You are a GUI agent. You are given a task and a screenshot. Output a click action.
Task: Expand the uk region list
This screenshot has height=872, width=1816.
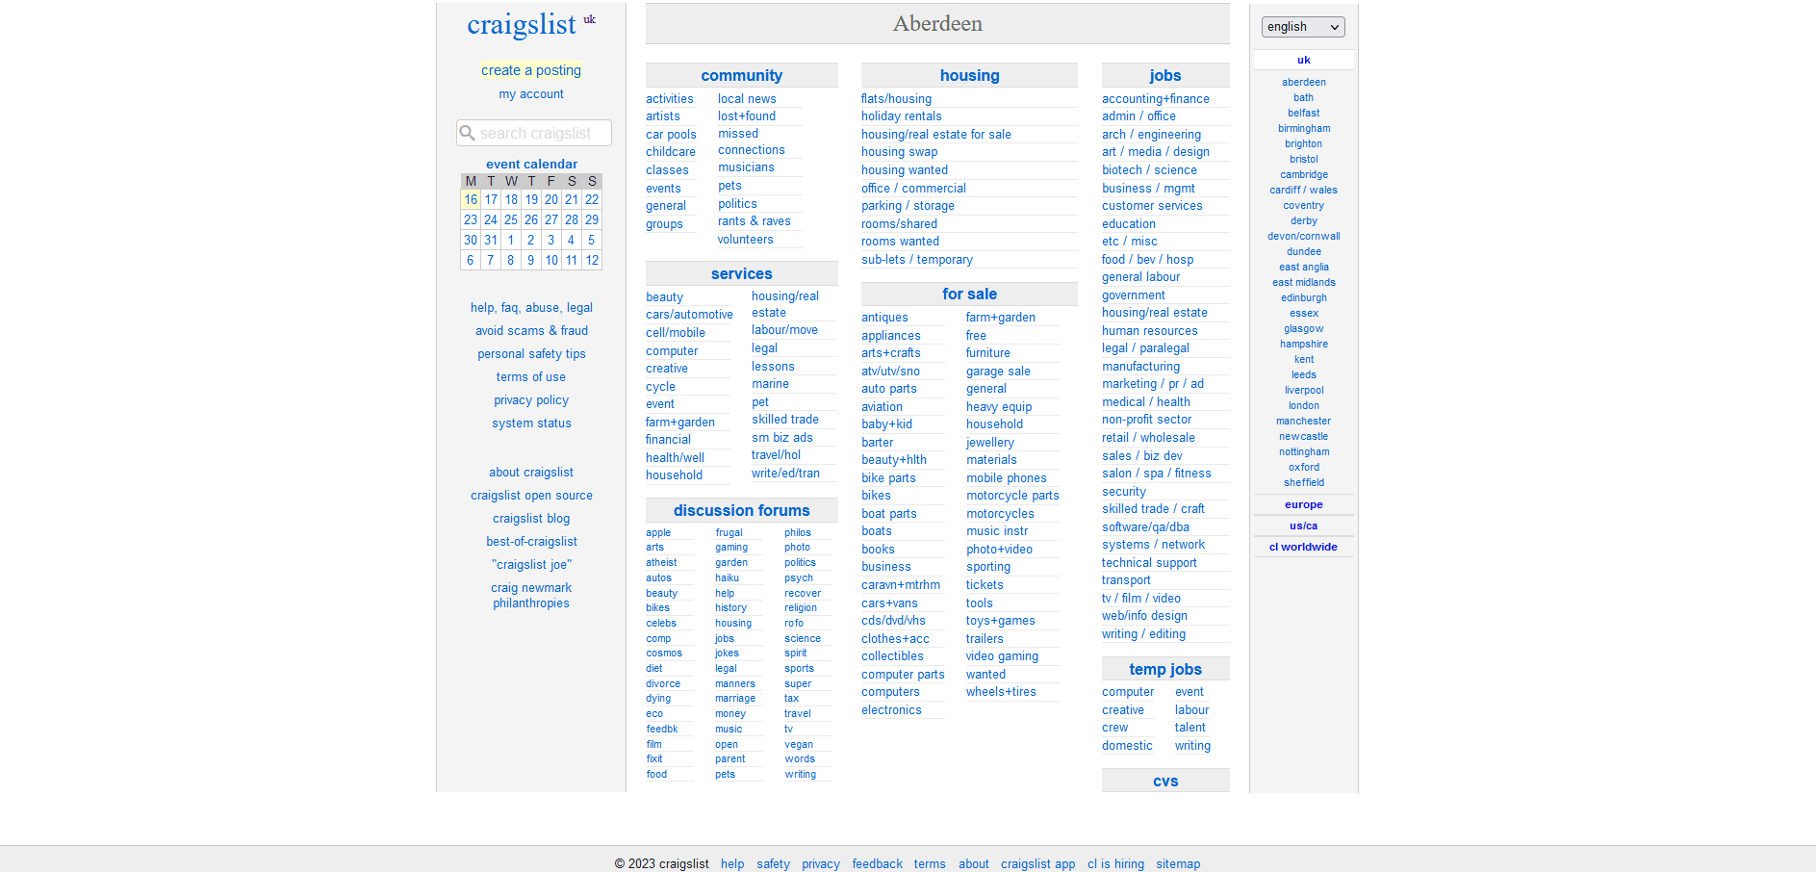tap(1303, 60)
